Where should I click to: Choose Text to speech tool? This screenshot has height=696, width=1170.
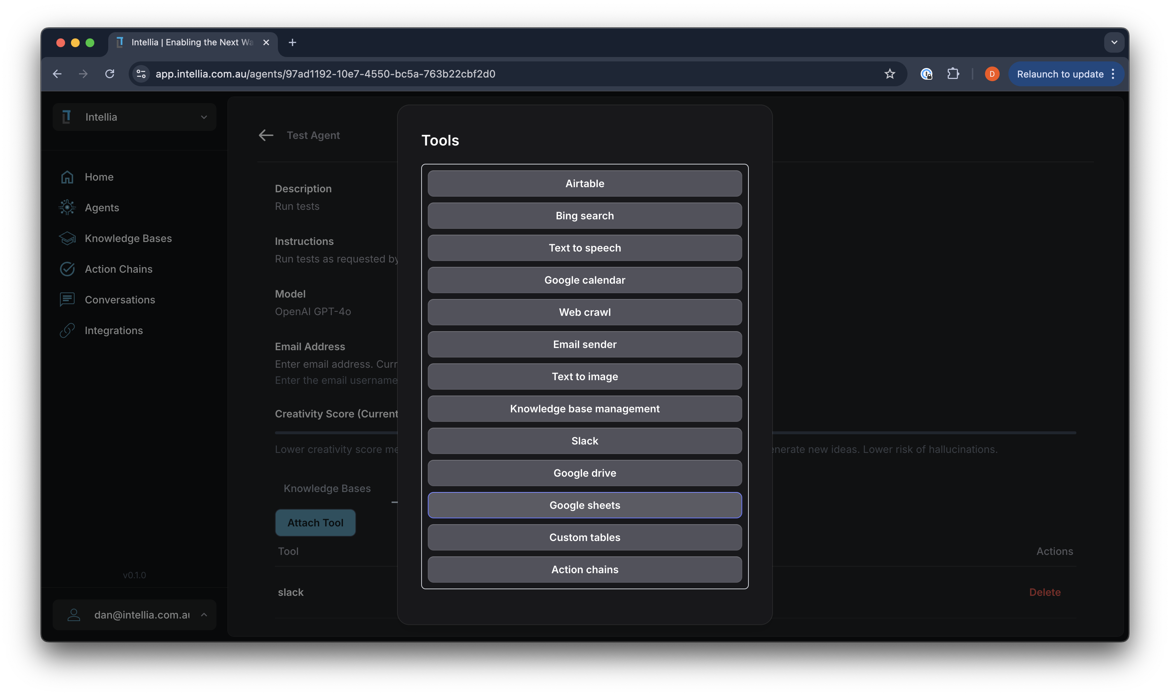click(x=585, y=247)
